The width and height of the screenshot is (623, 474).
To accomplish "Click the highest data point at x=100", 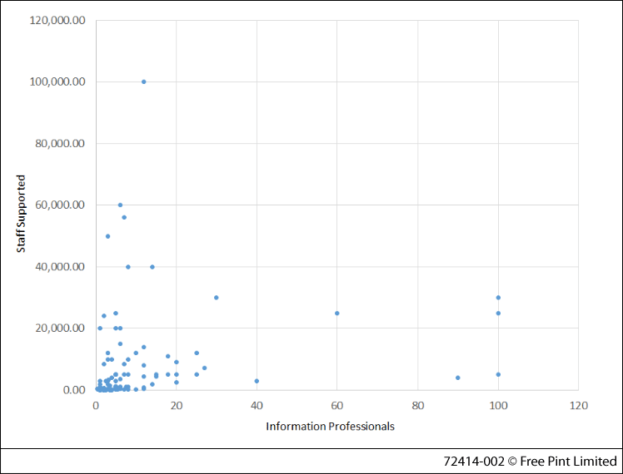I will pos(498,298).
